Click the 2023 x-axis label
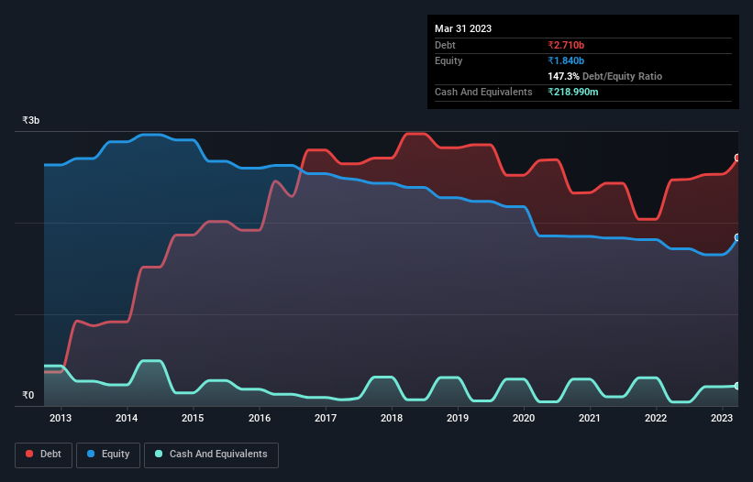 (x=722, y=418)
